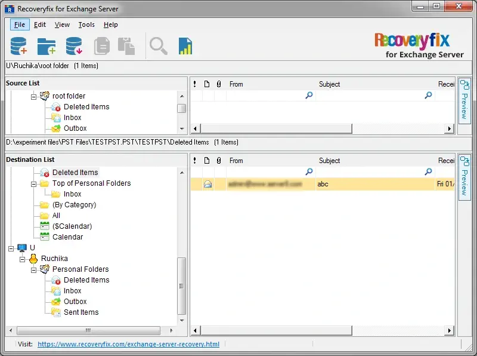This screenshot has height=356, width=477.
Task: Click the envelope icon of abc email
Action: (207, 184)
